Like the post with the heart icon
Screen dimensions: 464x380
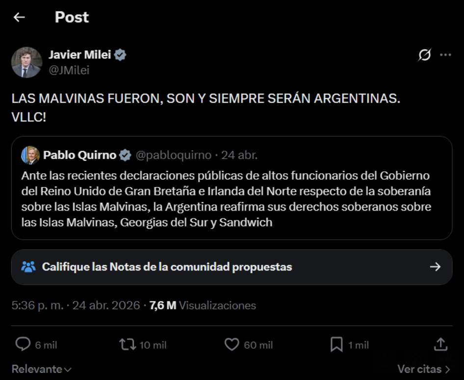click(232, 344)
